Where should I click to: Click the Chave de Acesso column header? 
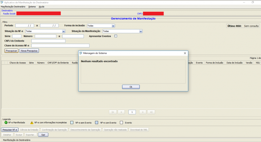(18, 63)
